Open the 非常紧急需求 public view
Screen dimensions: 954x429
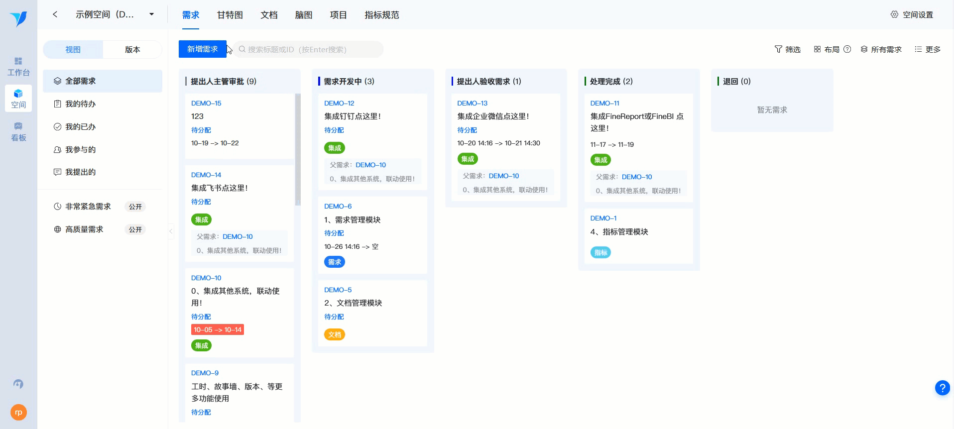pyautogui.click(x=103, y=207)
